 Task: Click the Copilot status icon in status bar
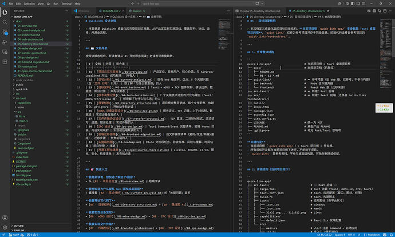(385, 235)
